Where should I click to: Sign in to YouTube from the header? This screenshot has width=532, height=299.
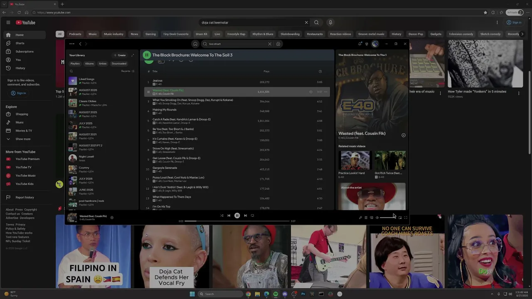tap(514, 22)
